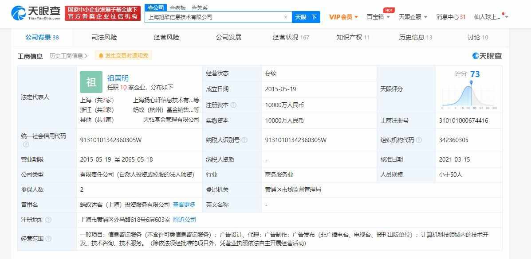This screenshot has width=531, height=259.
Task: Open the 公司发展 tab
Action: pyautogui.click(x=228, y=37)
